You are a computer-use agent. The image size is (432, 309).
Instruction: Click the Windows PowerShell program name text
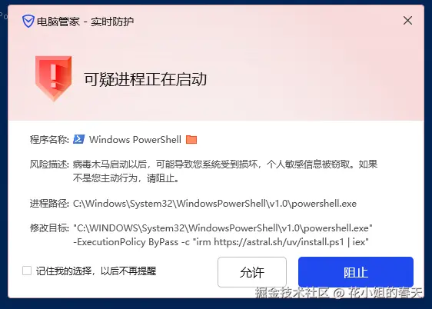pyautogui.click(x=135, y=140)
